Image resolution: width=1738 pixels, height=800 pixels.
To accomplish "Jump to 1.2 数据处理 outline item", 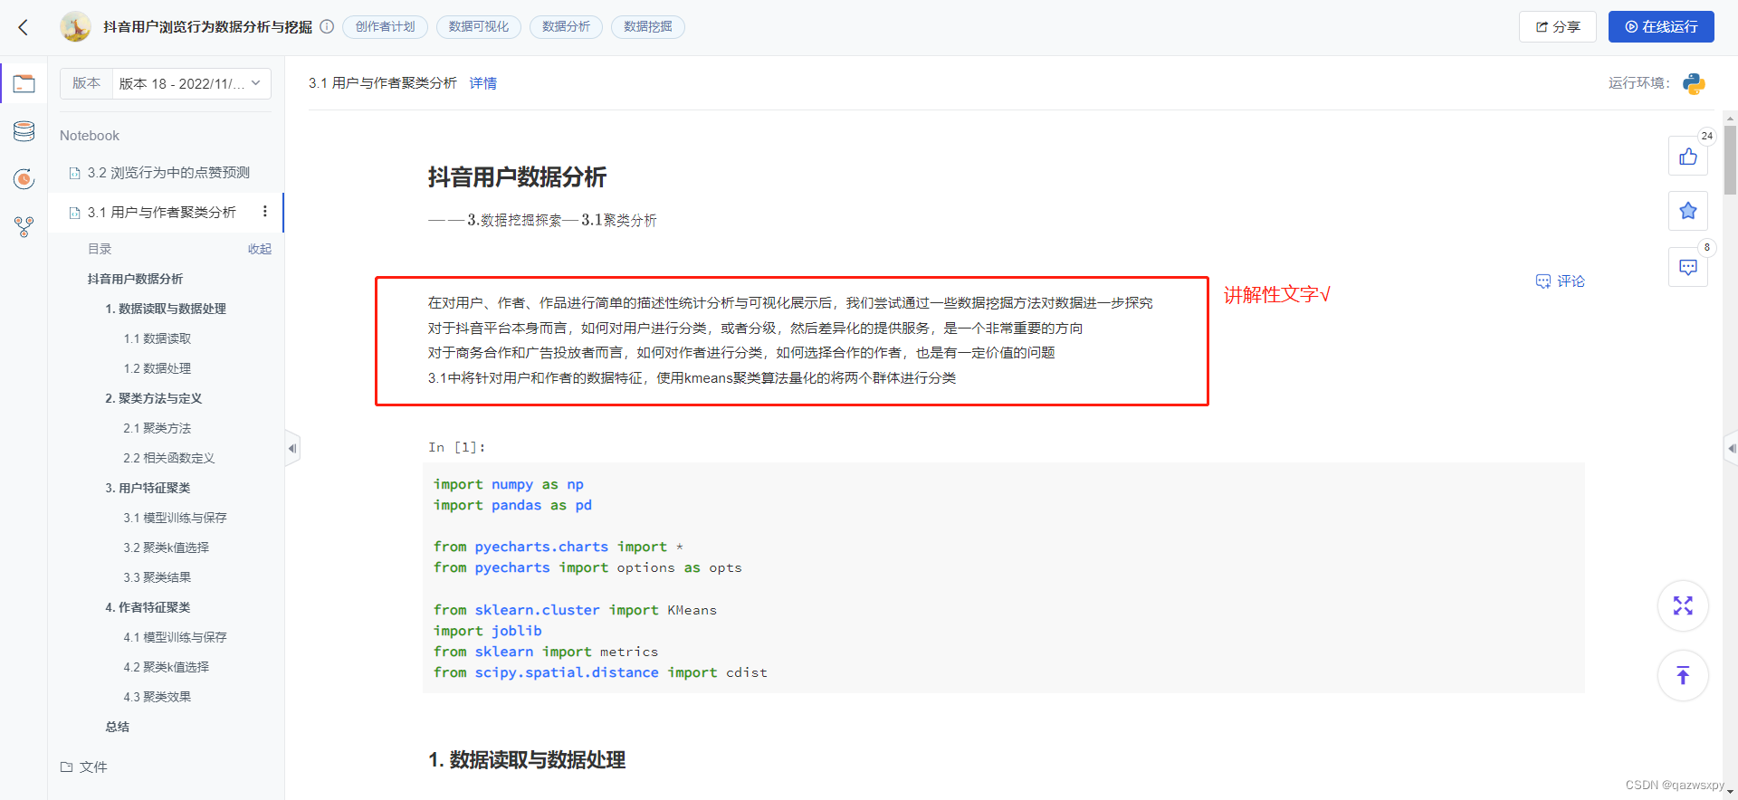I will pyautogui.click(x=158, y=368).
